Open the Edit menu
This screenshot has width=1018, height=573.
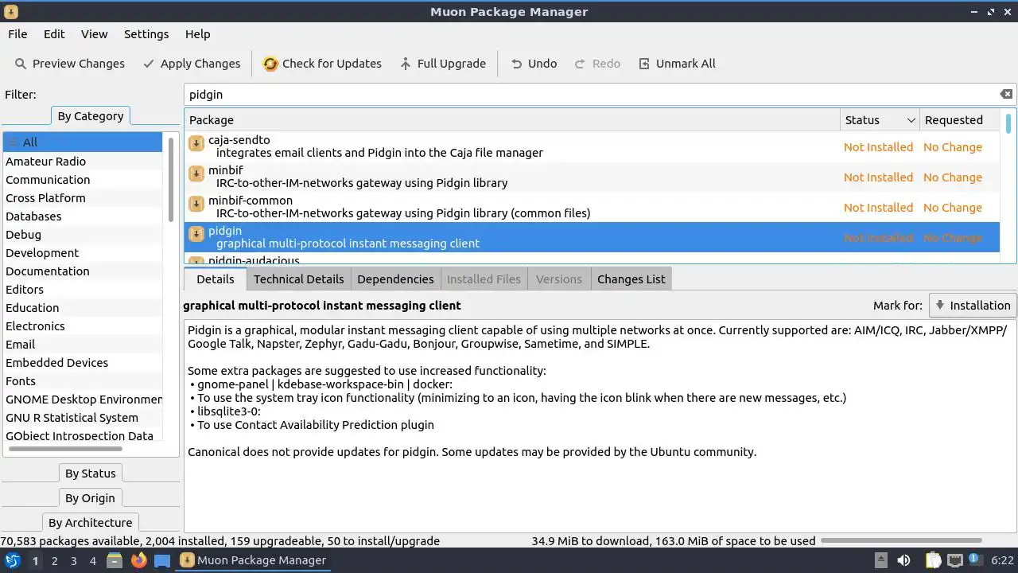pyautogui.click(x=54, y=34)
